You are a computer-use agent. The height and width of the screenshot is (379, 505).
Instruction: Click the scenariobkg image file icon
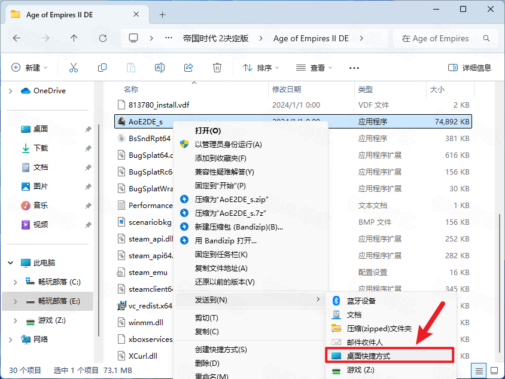[x=121, y=222]
